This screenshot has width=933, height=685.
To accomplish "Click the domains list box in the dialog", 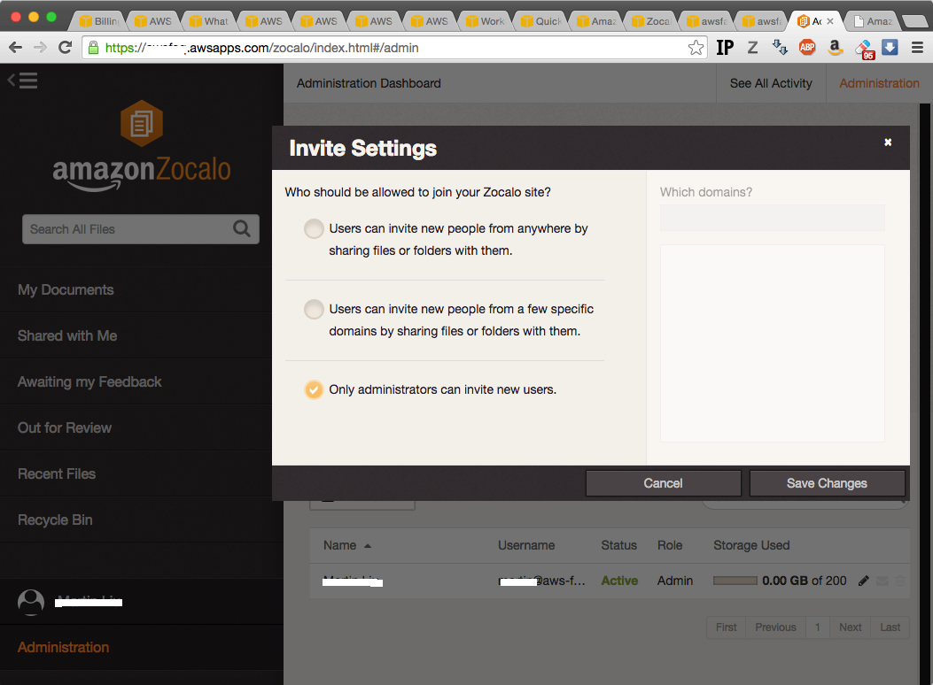I will point(773,343).
